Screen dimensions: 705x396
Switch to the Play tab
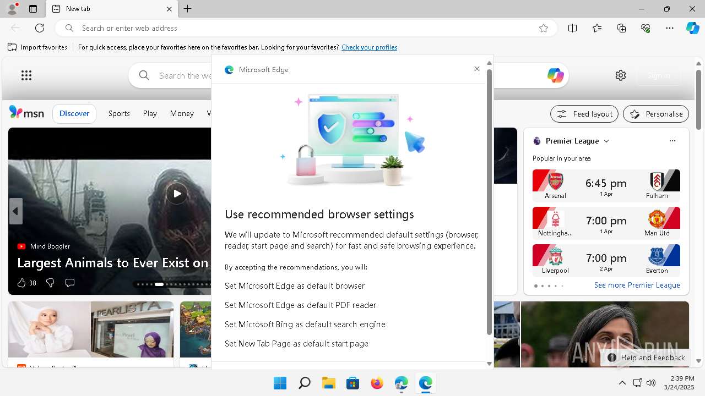click(150, 113)
